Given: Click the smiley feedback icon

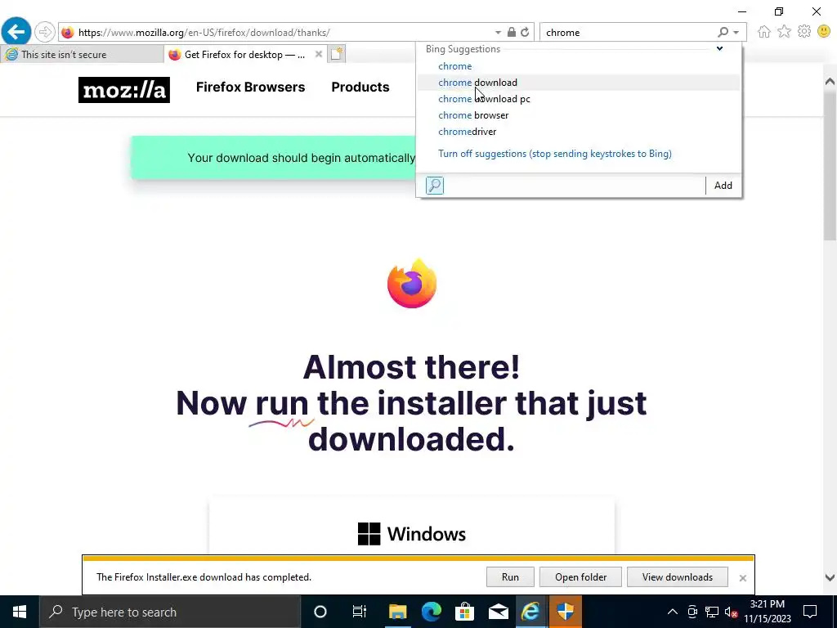Looking at the screenshot, I should tap(824, 32).
